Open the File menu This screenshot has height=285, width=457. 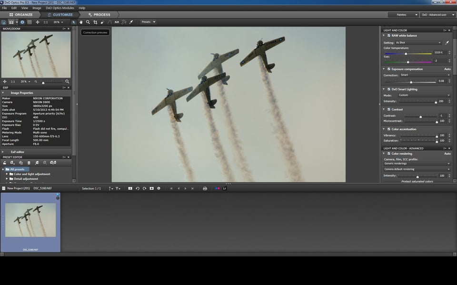point(4,8)
